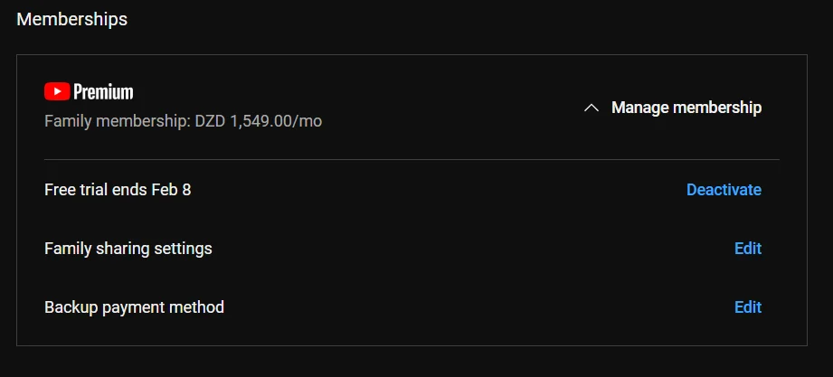Screen dimensions: 833x377
Task: Select the Family membership price text
Action: [x=183, y=121]
